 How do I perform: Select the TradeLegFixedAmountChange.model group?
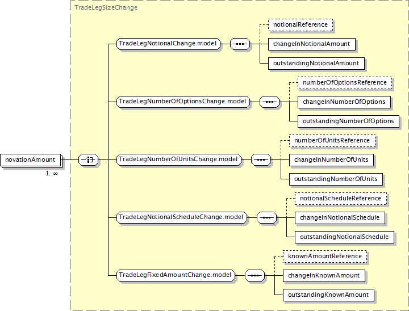(x=176, y=276)
